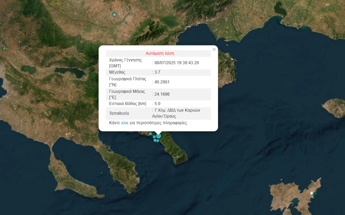Click the latitude value 40.2861

162,82
